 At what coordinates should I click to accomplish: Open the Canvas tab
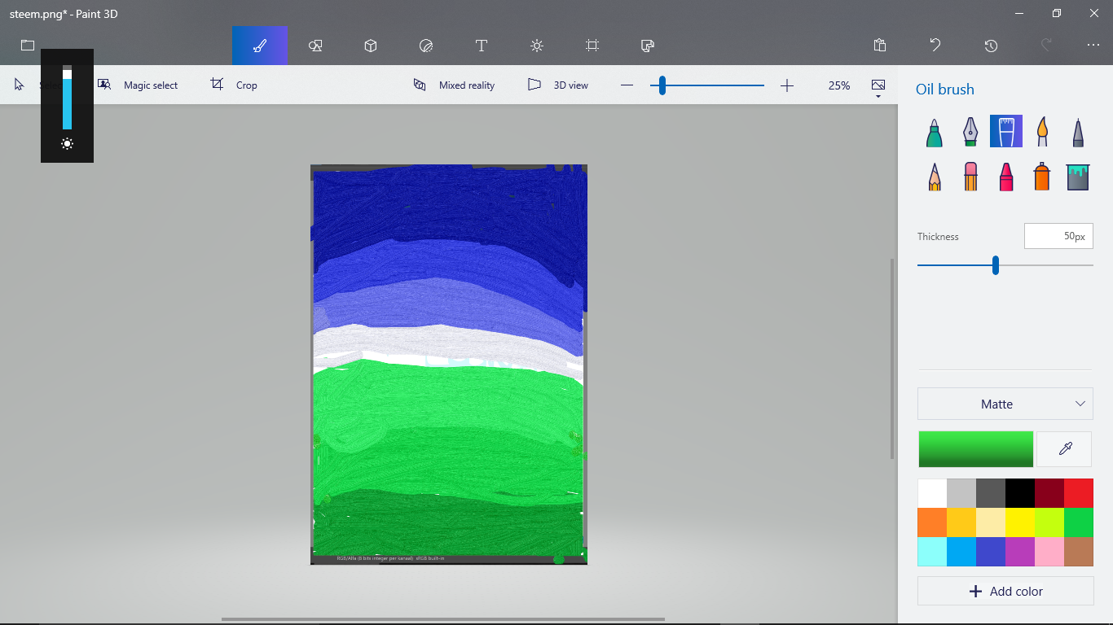[592, 46]
